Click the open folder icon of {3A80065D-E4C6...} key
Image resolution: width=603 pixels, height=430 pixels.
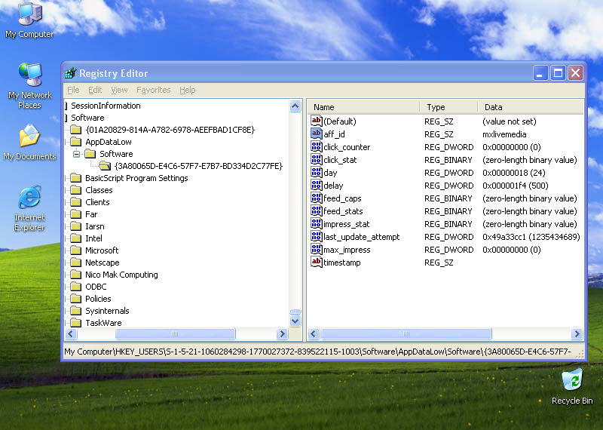[x=105, y=166]
